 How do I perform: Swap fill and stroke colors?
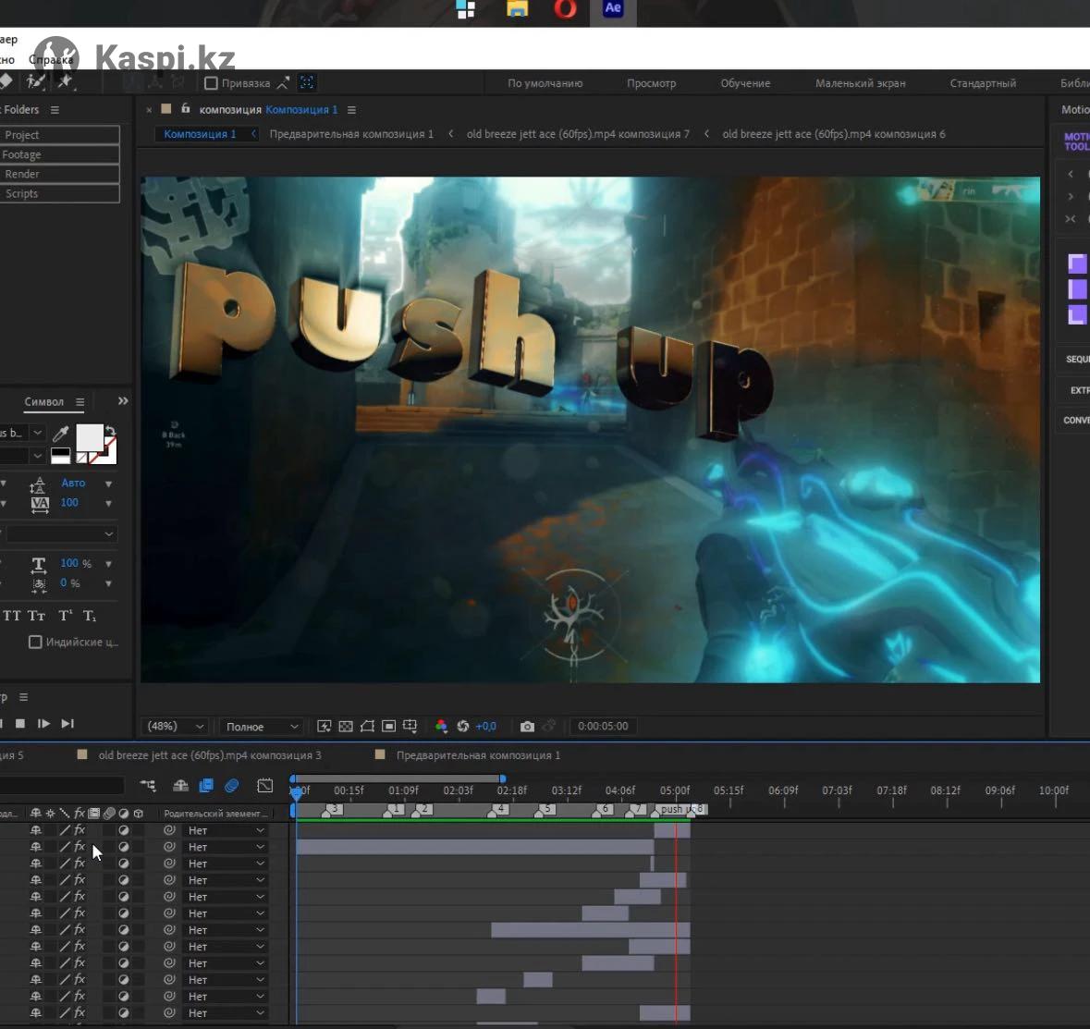pos(110,431)
